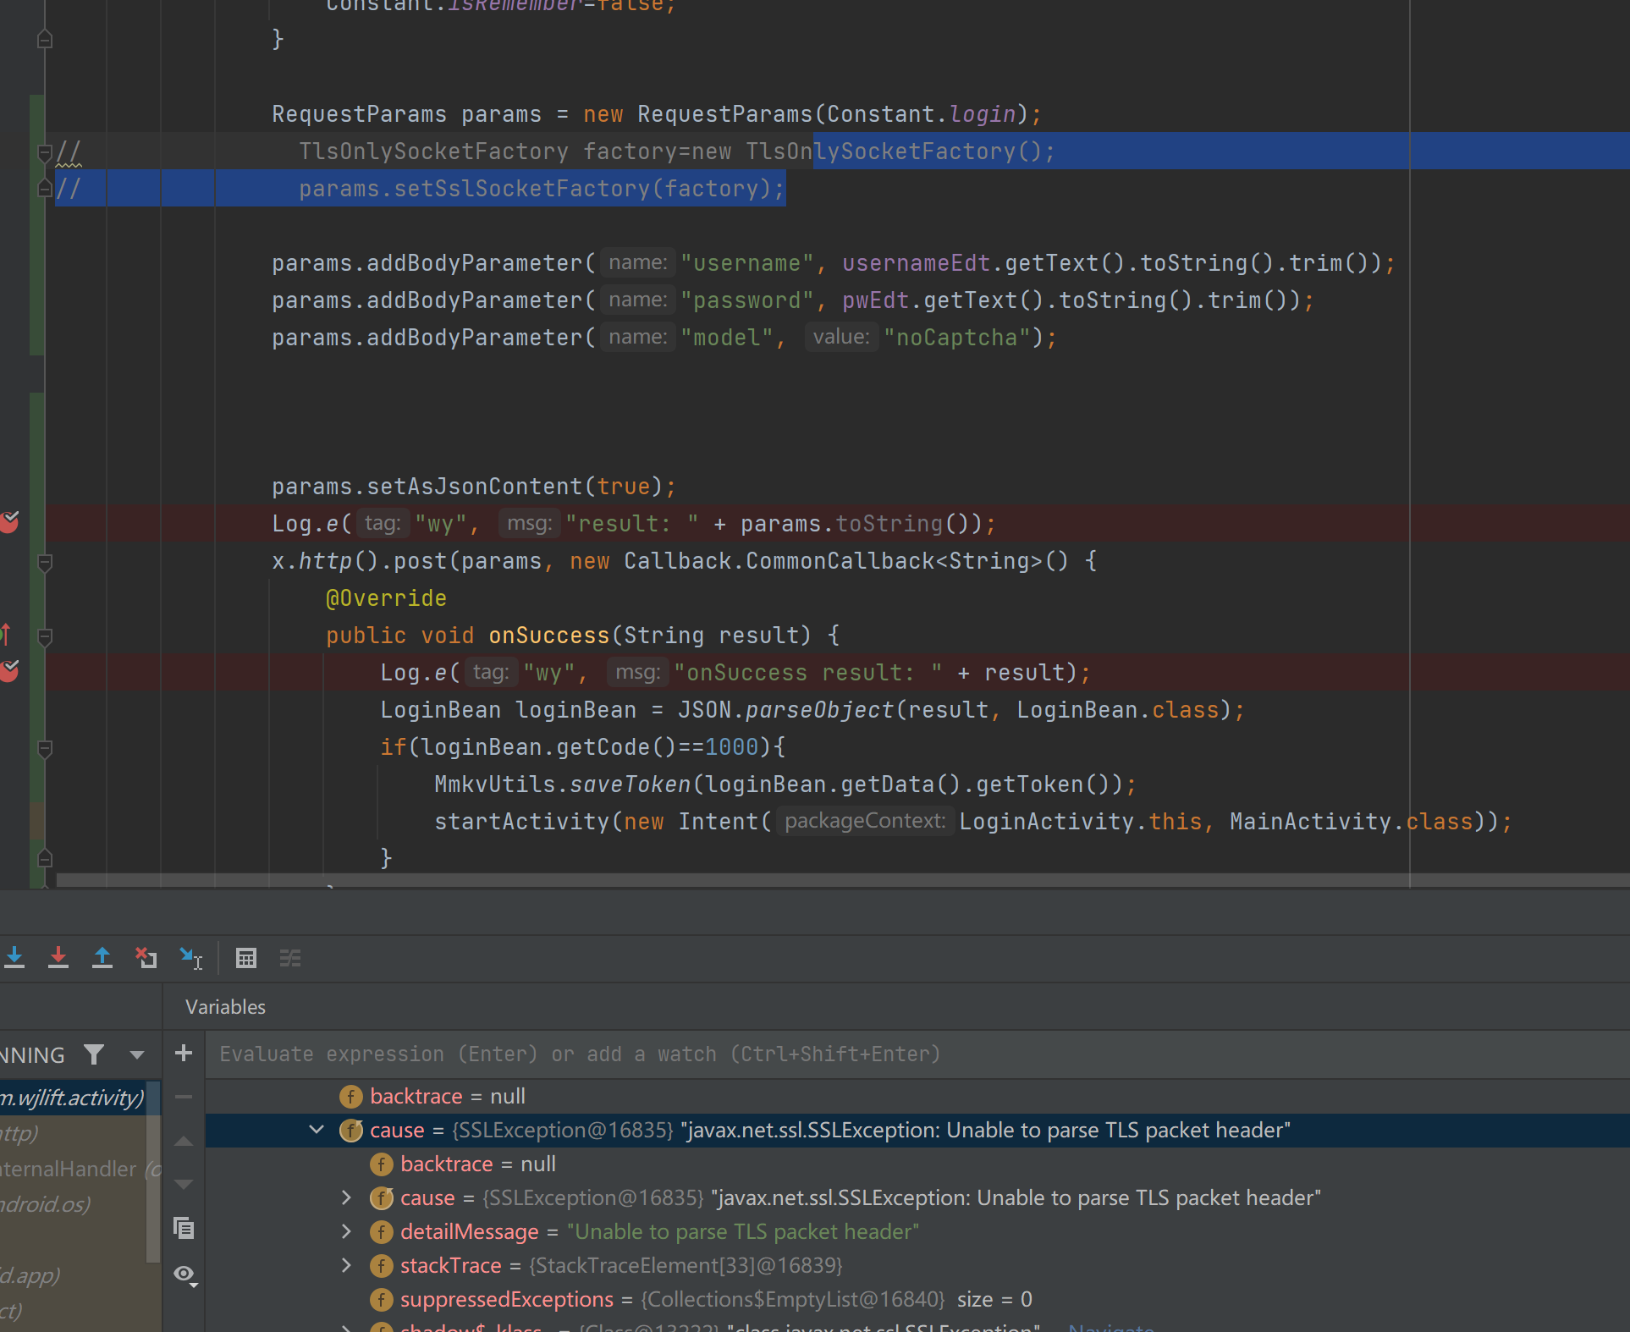Click the minus button to remove a watch
This screenshot has width=1630, height=1332.
tap(184, 1097)
